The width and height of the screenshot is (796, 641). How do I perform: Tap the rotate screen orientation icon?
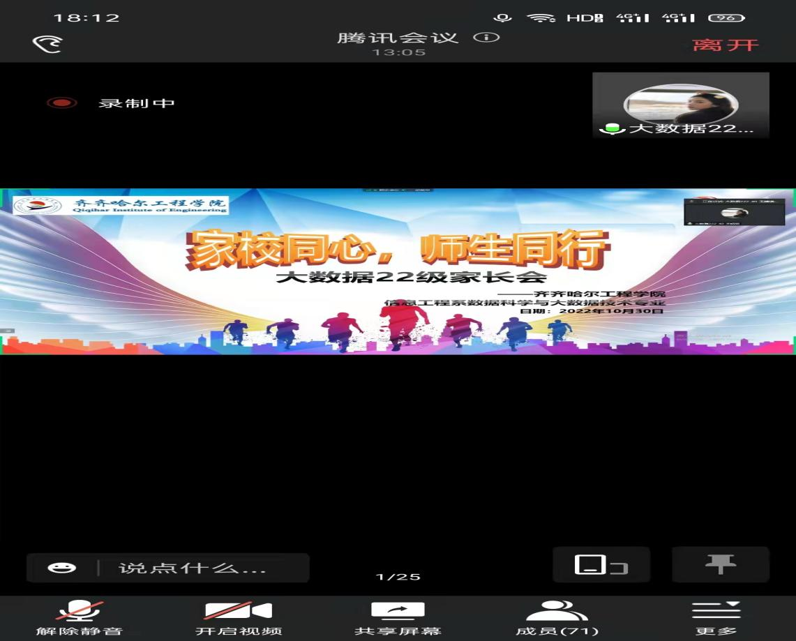click(601, 565)
